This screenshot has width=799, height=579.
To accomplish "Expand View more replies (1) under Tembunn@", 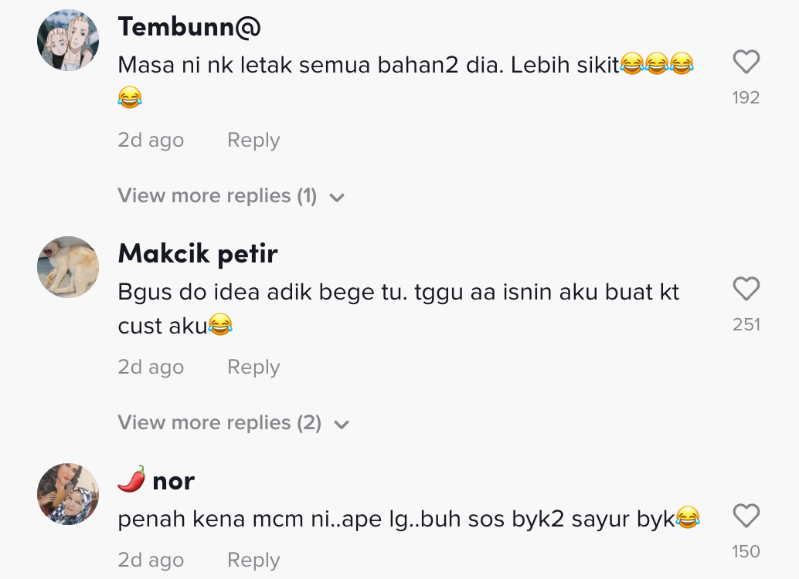I will click(217, 196).
